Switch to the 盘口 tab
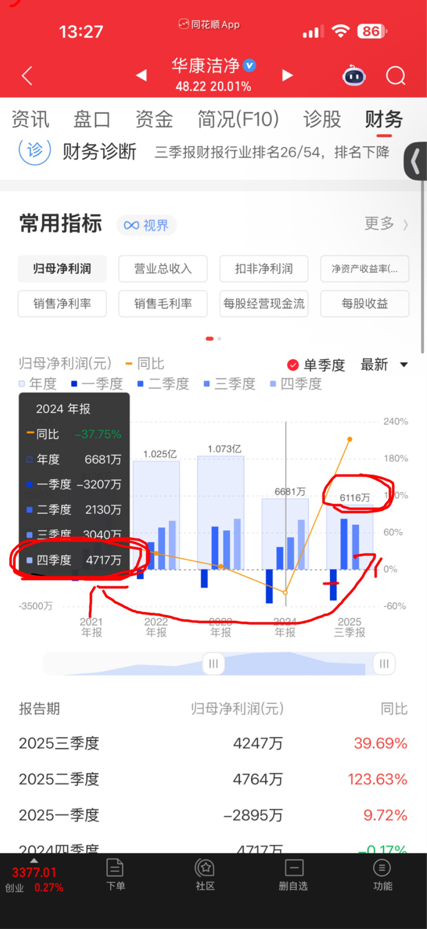 click(x=92, y=119)
